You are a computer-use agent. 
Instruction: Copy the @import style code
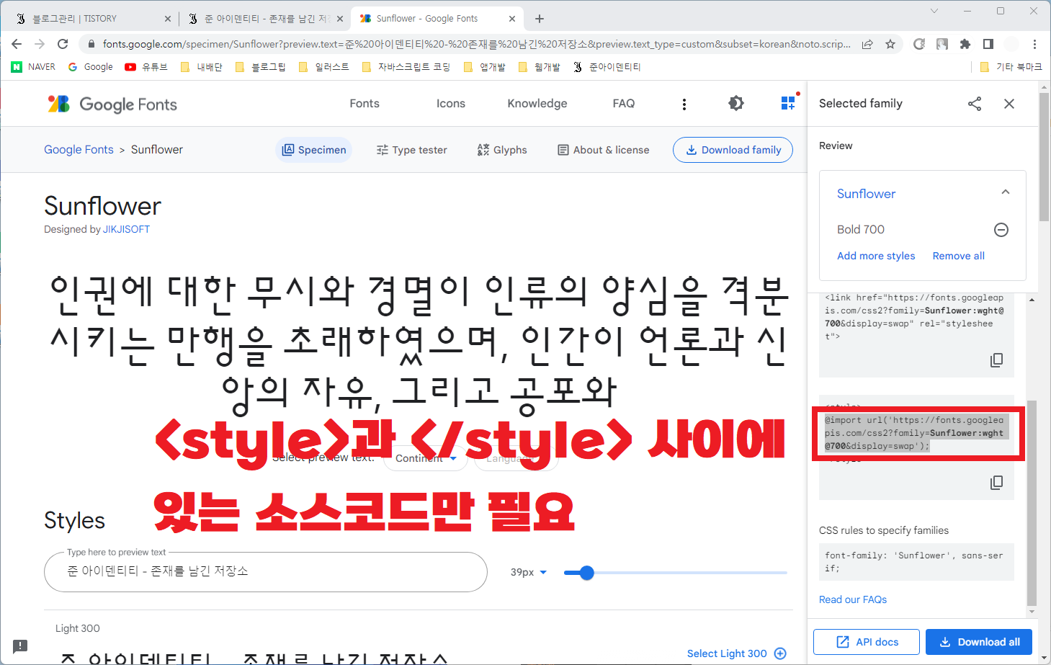pyautogui.click(x=996, y=482)
